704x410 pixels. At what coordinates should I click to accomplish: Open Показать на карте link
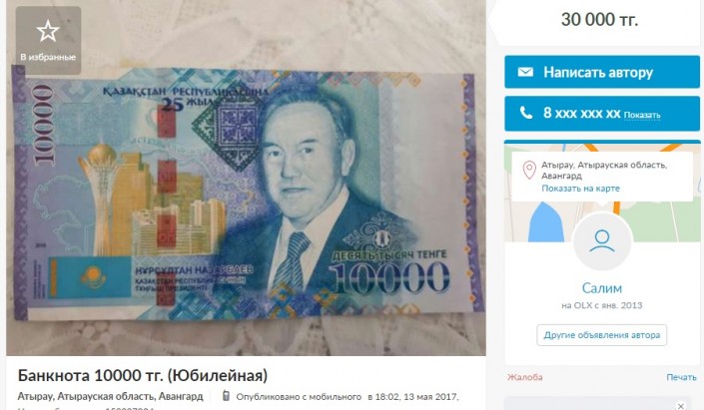(x=580, y=189)
